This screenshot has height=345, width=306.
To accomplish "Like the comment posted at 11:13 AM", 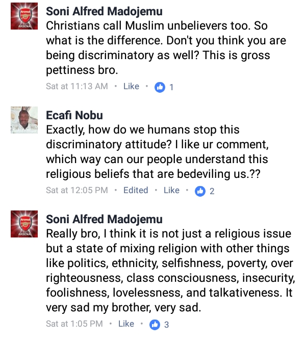I will [x=131, y=87].
